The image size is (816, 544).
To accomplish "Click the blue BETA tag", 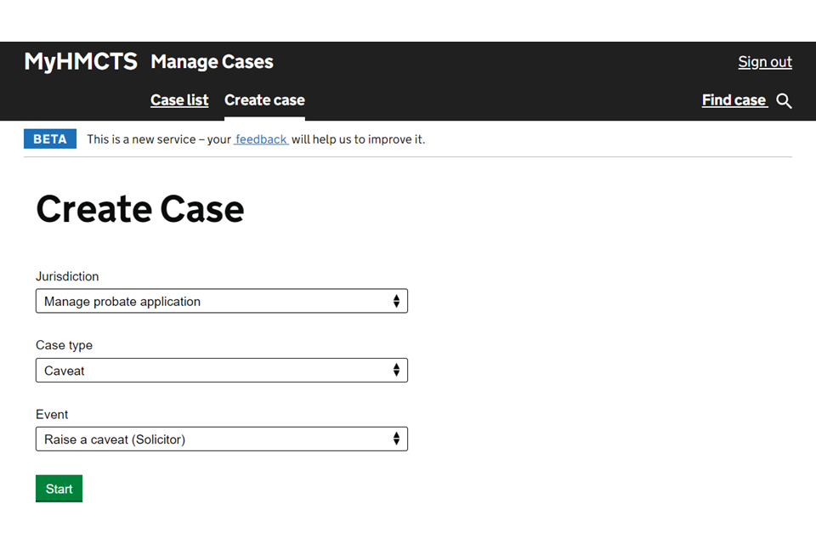I will coord(50,139).
